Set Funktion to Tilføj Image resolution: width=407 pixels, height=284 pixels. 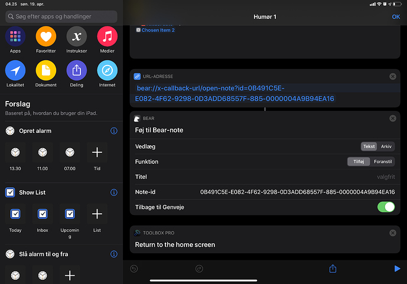[359, 162]
